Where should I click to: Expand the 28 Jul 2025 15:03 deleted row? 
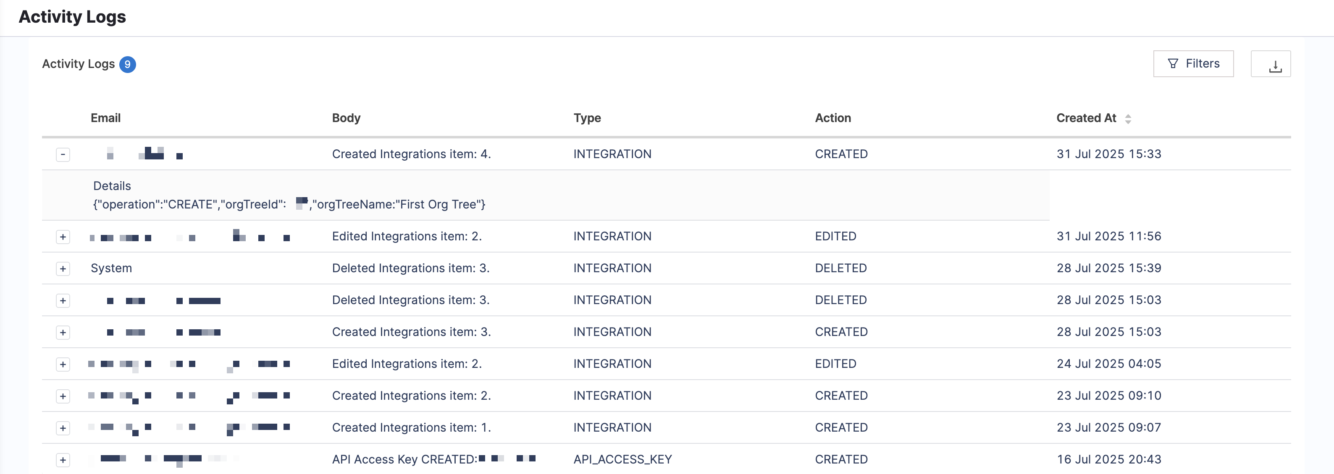pyautogui.click(x=63, y=301)
